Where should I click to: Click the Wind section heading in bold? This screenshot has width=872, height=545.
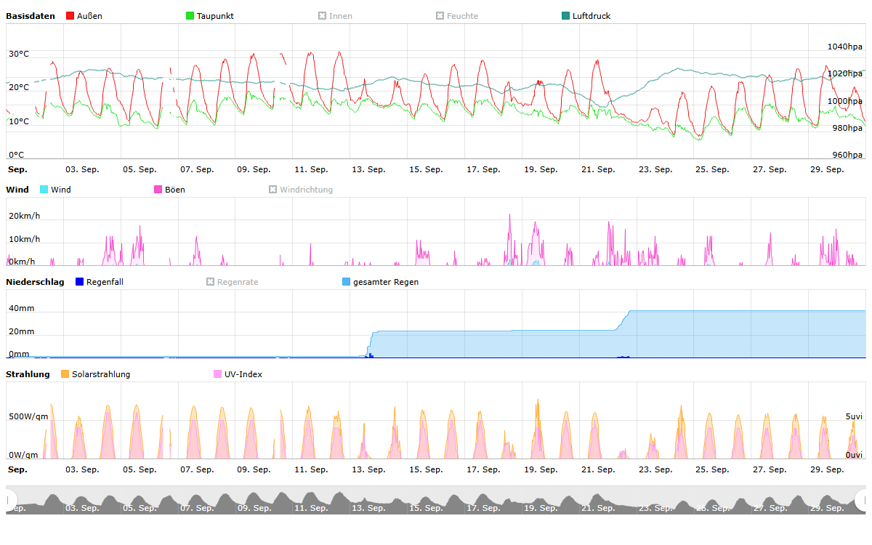(17, 190)
